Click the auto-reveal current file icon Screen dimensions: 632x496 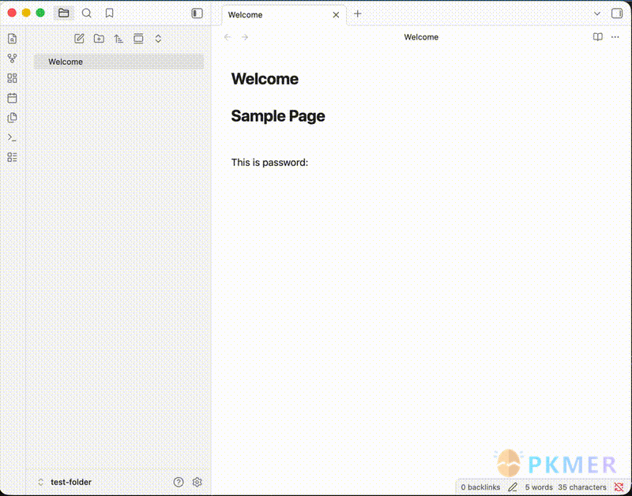click(x=138, y=39)
